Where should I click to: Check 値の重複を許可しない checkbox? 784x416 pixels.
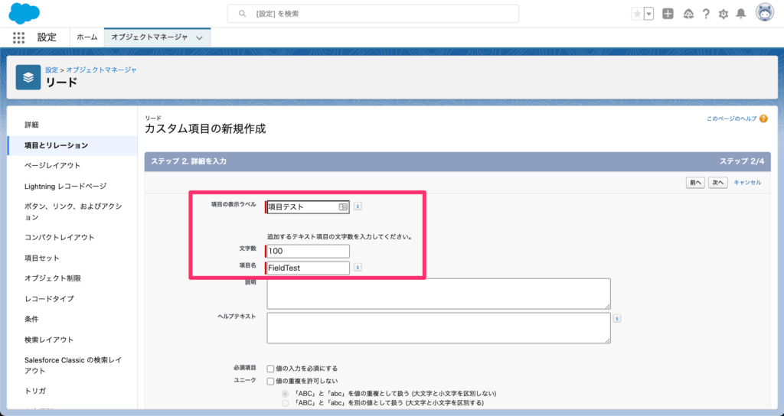click(270, 381)
